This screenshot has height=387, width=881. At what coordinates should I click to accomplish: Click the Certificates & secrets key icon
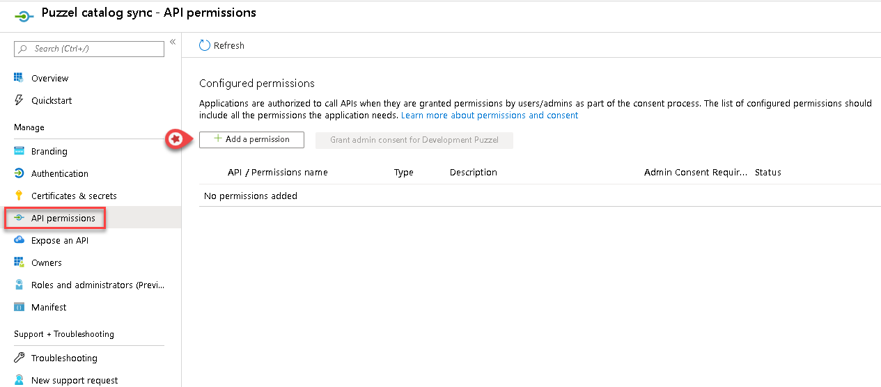click(x=19, y=196)
